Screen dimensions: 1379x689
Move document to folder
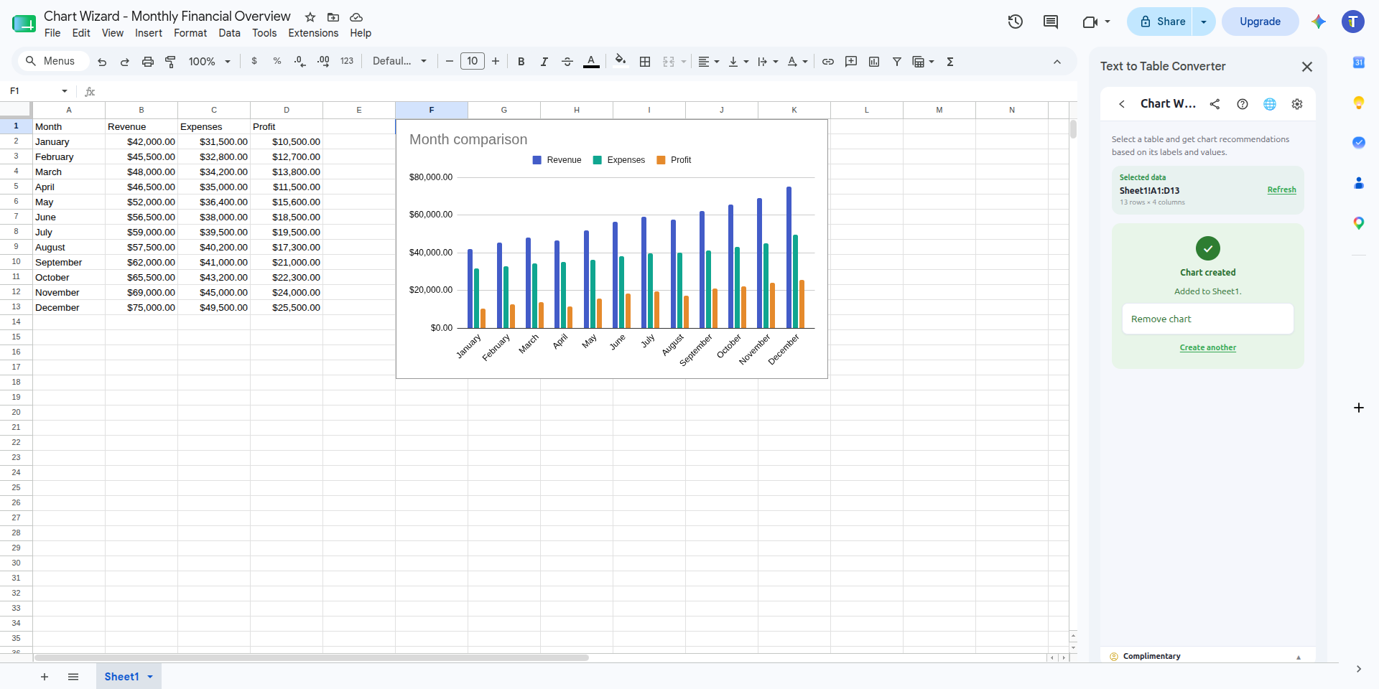[333, 17]
